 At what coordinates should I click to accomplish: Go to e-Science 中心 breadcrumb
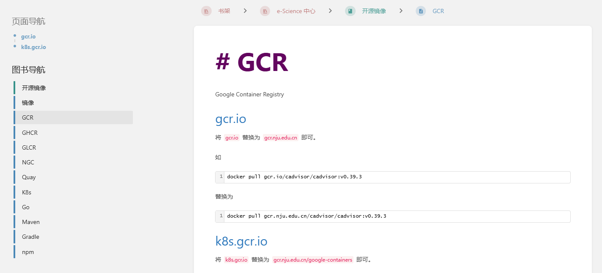point(296,11)
